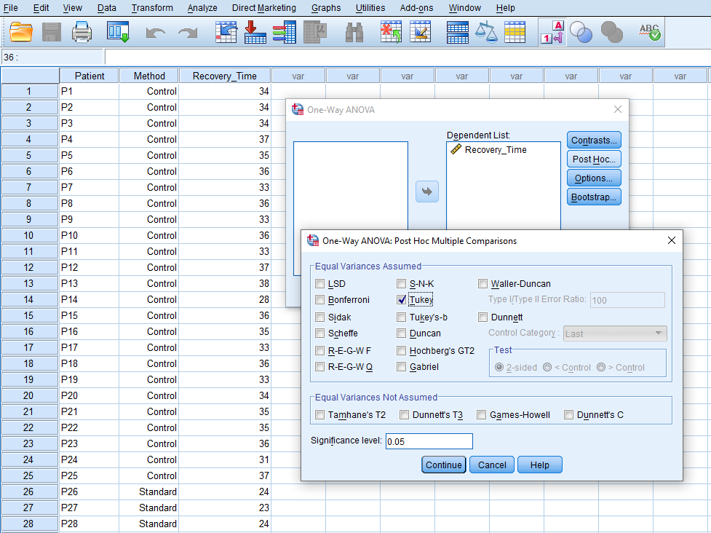Click Post Hoc button in One-Way ANOVA
The width and height of the screenshot is (711, 533).
(594, 159)
